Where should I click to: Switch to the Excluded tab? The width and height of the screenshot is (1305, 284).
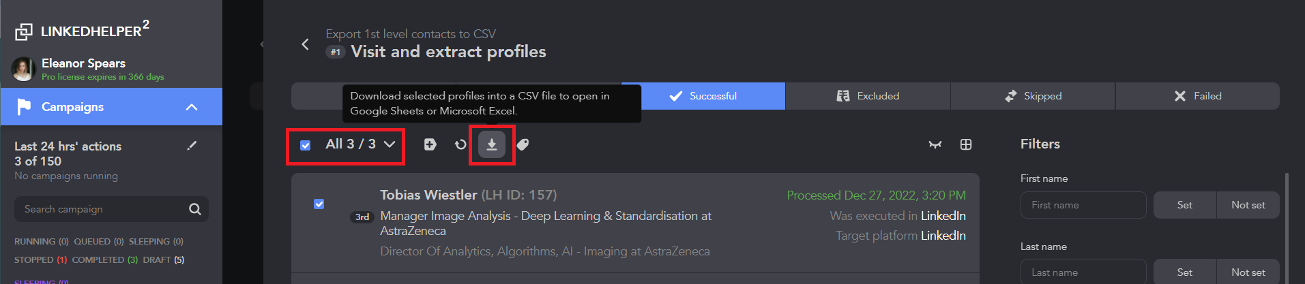(868, 96)
